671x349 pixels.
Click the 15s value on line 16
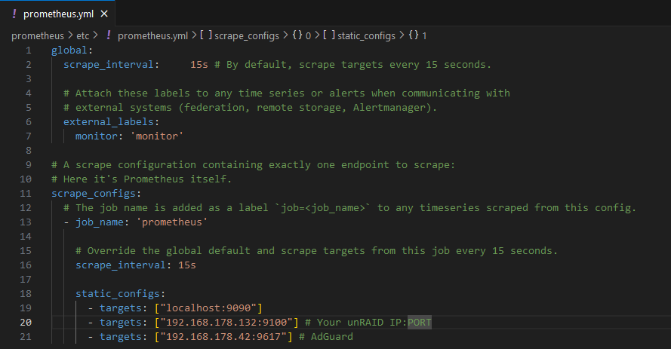(187, 265)
